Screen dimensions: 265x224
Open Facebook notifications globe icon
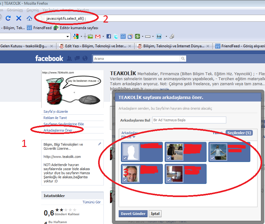pyautogui.click(x=85, y=59)
